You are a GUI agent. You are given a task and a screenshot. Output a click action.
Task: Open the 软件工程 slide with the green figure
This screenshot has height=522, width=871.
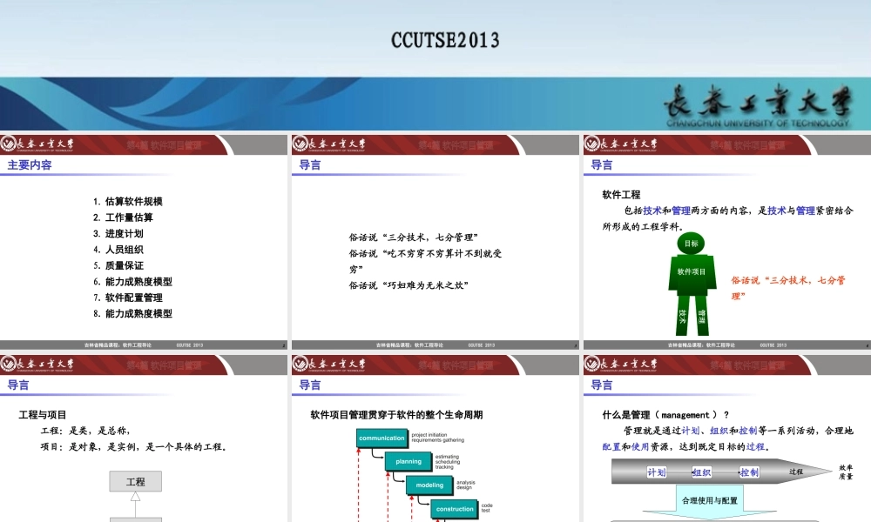[727, 241]
